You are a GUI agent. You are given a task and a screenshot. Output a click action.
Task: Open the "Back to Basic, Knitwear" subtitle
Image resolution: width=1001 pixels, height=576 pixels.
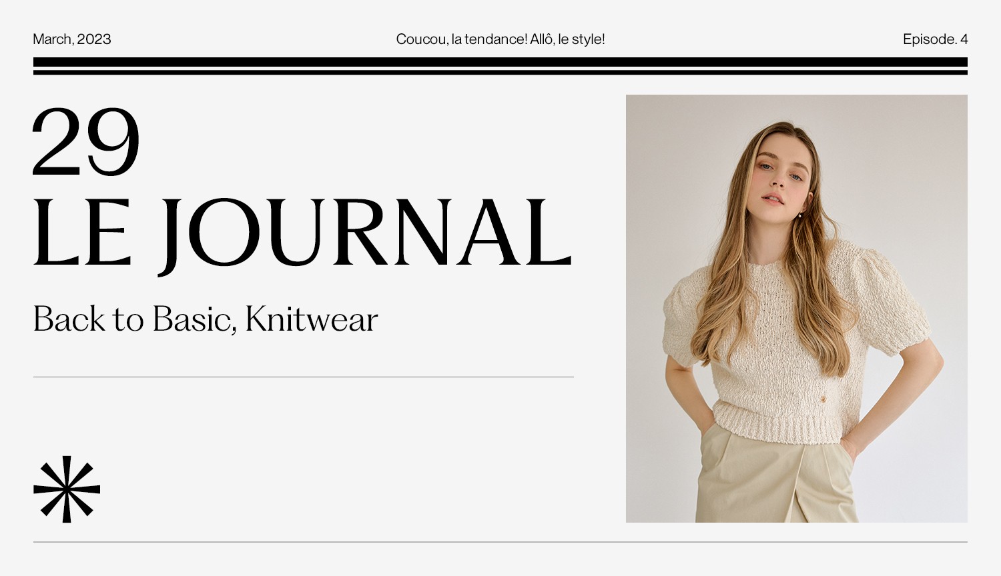point(206,319)
